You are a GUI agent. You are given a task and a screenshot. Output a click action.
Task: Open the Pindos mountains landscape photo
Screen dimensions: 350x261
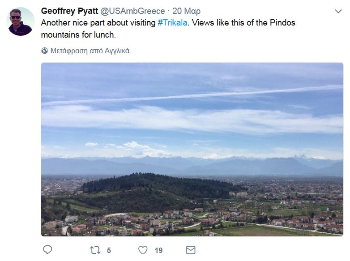[x=192, y=150]
